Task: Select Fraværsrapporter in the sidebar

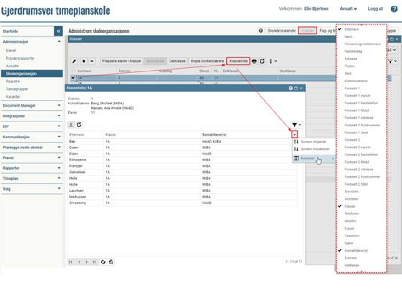Action: click(20, 59)
